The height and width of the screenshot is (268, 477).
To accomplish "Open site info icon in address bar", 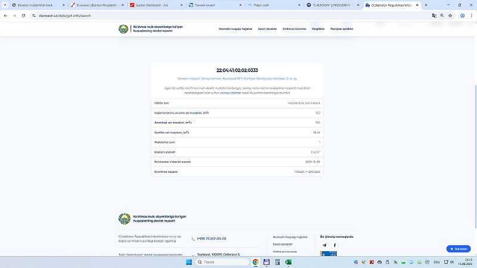I will 34,15.
